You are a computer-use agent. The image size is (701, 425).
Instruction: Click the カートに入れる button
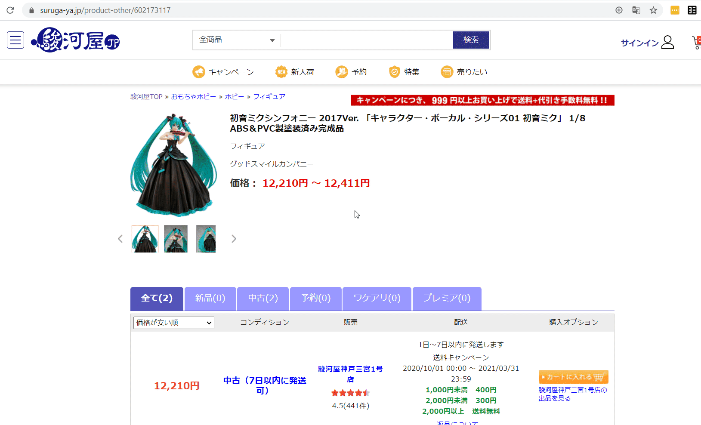pyautogui.click(x=573, y=377)
